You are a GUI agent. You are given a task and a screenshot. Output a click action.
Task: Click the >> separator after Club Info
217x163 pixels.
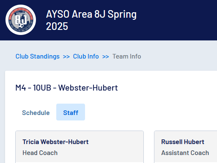106,57
